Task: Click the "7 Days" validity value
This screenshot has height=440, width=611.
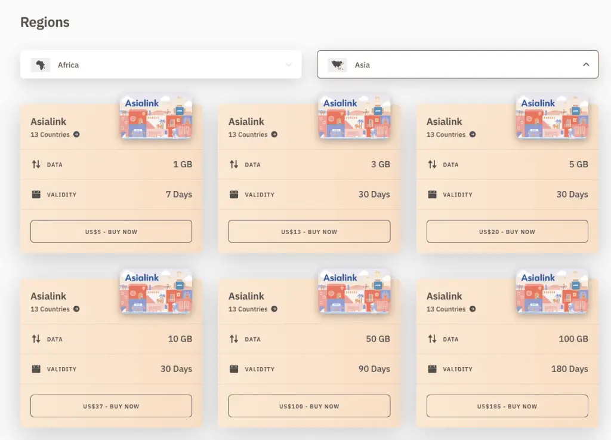Action: click(x=179, y=195)
